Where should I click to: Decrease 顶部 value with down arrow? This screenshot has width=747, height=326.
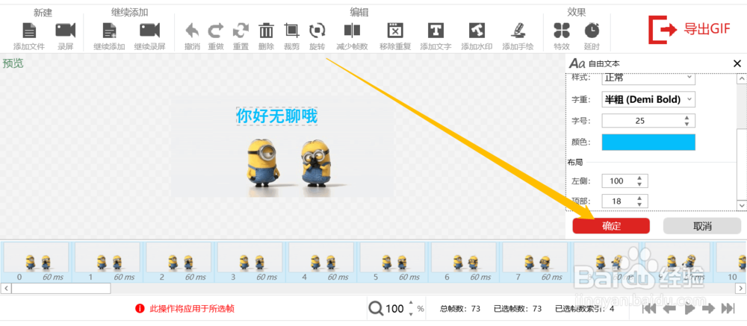[x=640, y=204]
